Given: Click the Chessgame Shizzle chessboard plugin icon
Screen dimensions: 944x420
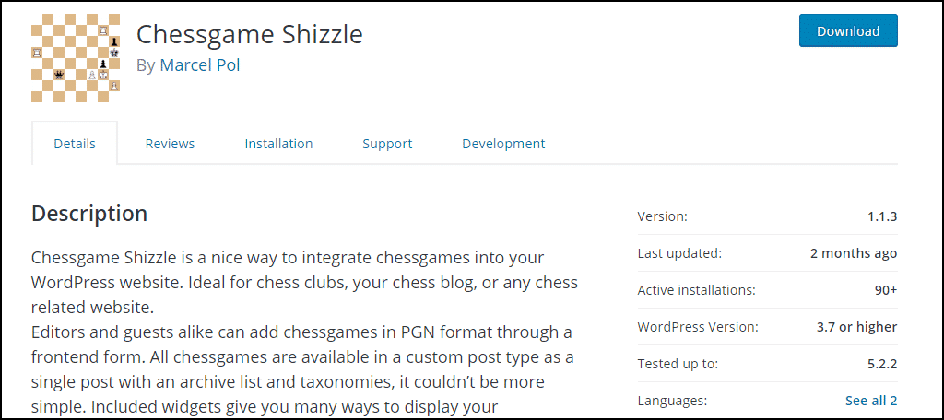Looking at the screenshot, I should pos(76,57).
